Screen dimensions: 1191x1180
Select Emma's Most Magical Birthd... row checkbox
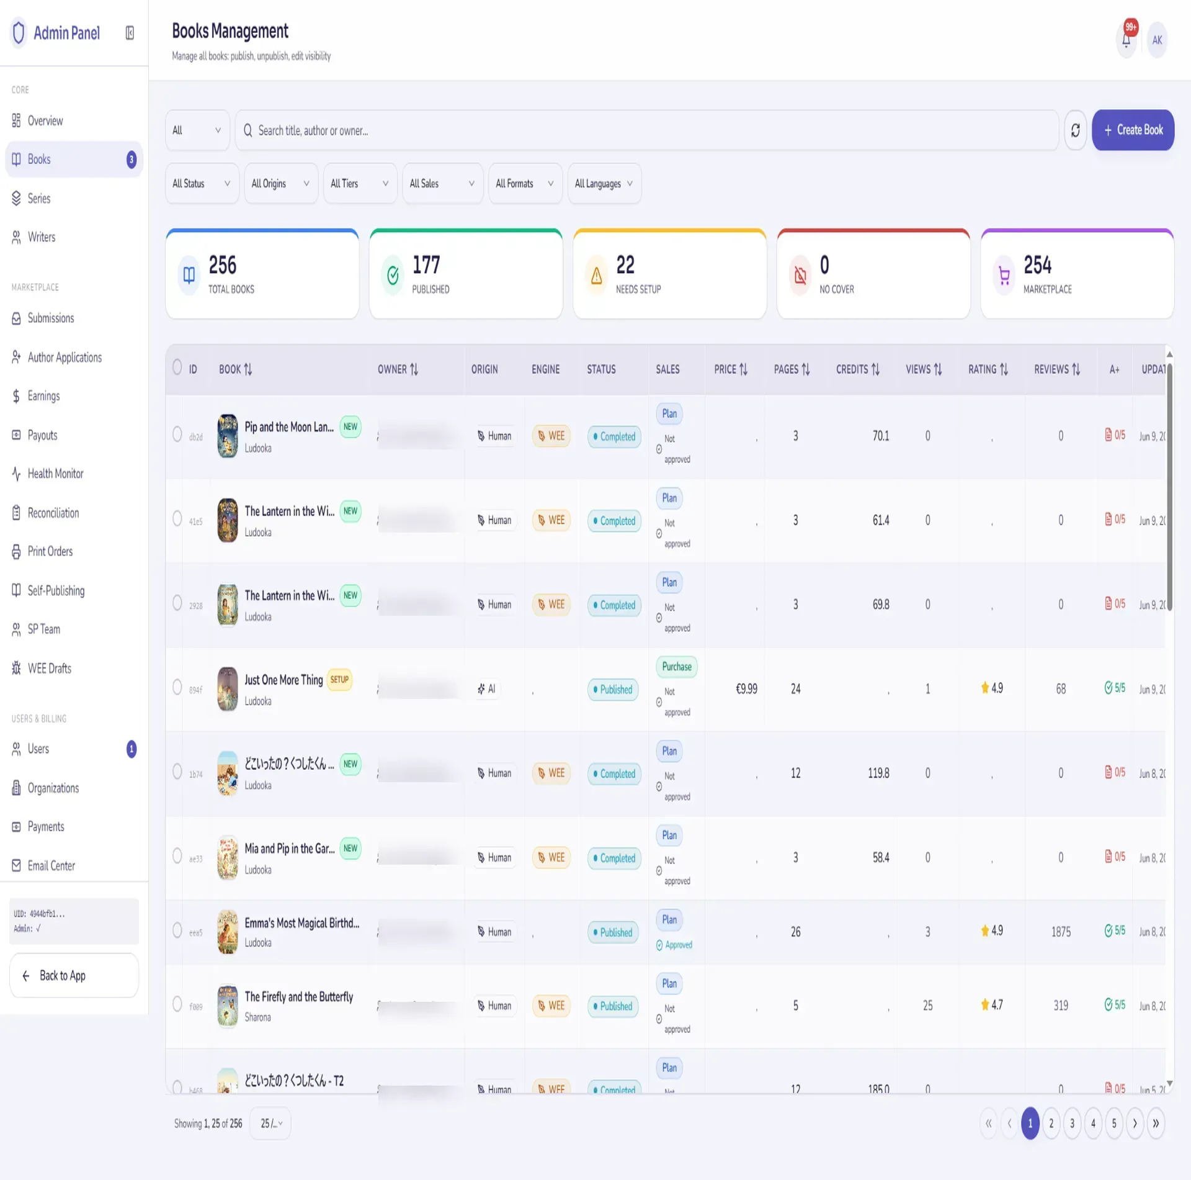tap(177, 930)
